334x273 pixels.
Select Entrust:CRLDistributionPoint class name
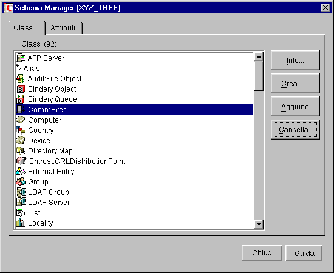click(77, 161)
